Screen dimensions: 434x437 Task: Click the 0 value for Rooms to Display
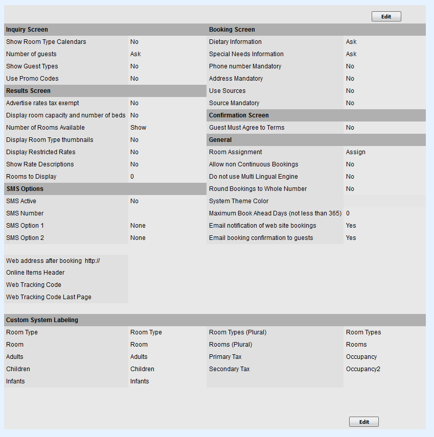132,177
